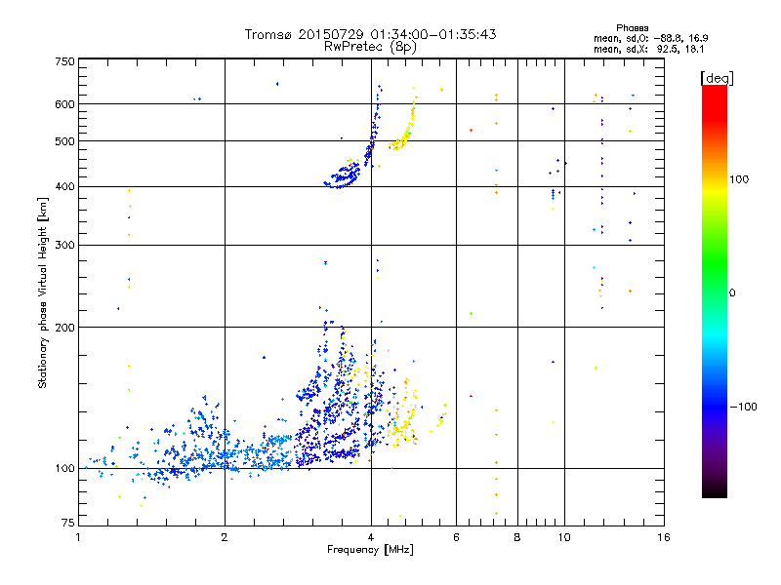Select the 'mean, sd,X: 92.5, 18.1' line
The image size is (781, 585).
648,50
